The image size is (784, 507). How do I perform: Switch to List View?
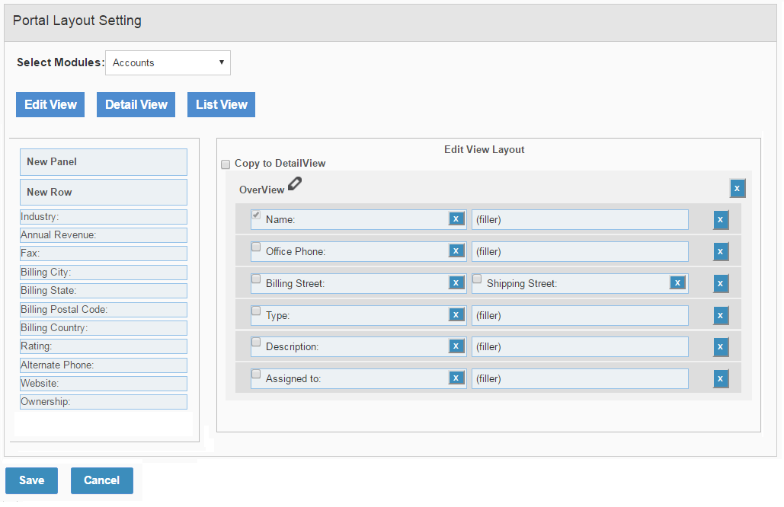[x=221, y=104]
